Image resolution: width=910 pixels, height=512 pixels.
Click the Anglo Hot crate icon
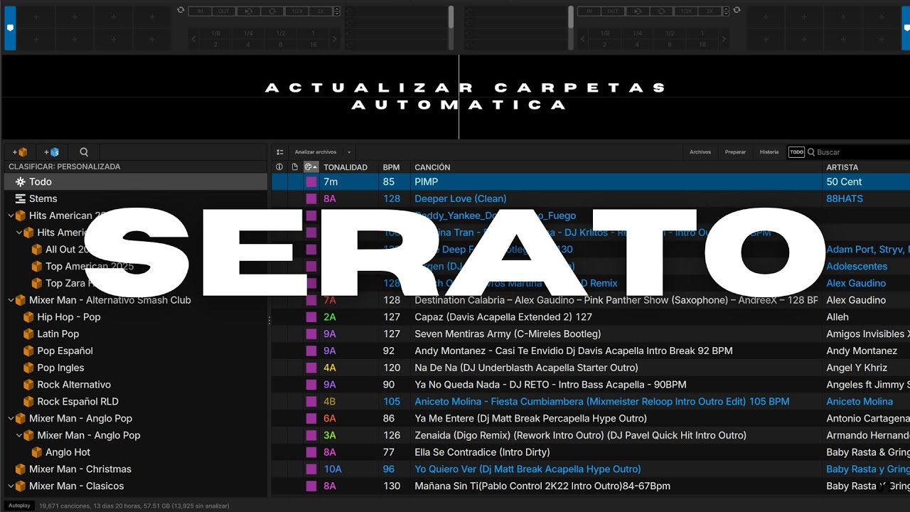pyautogui.click(x=37, y=452)
